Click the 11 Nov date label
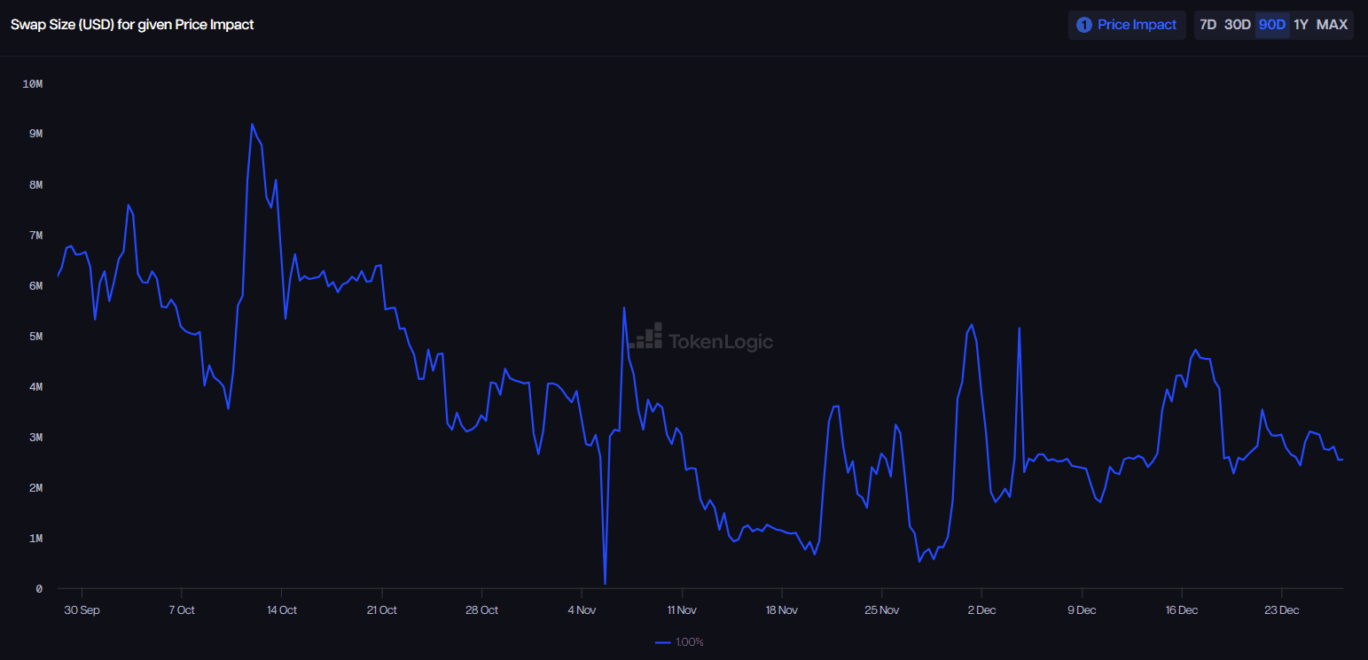This screenshot has height=660, width=1368. [x=682, y=610]
